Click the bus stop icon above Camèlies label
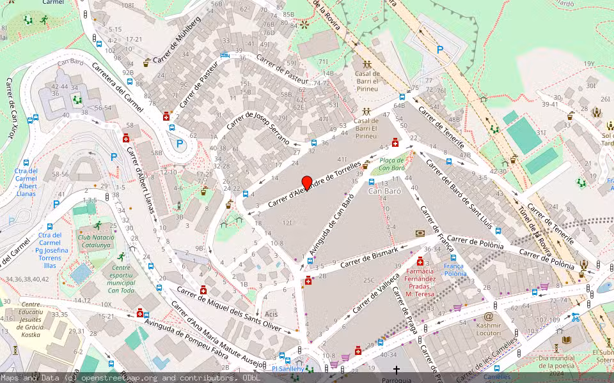This screenshot has width=614, height=383. point(497,368)
